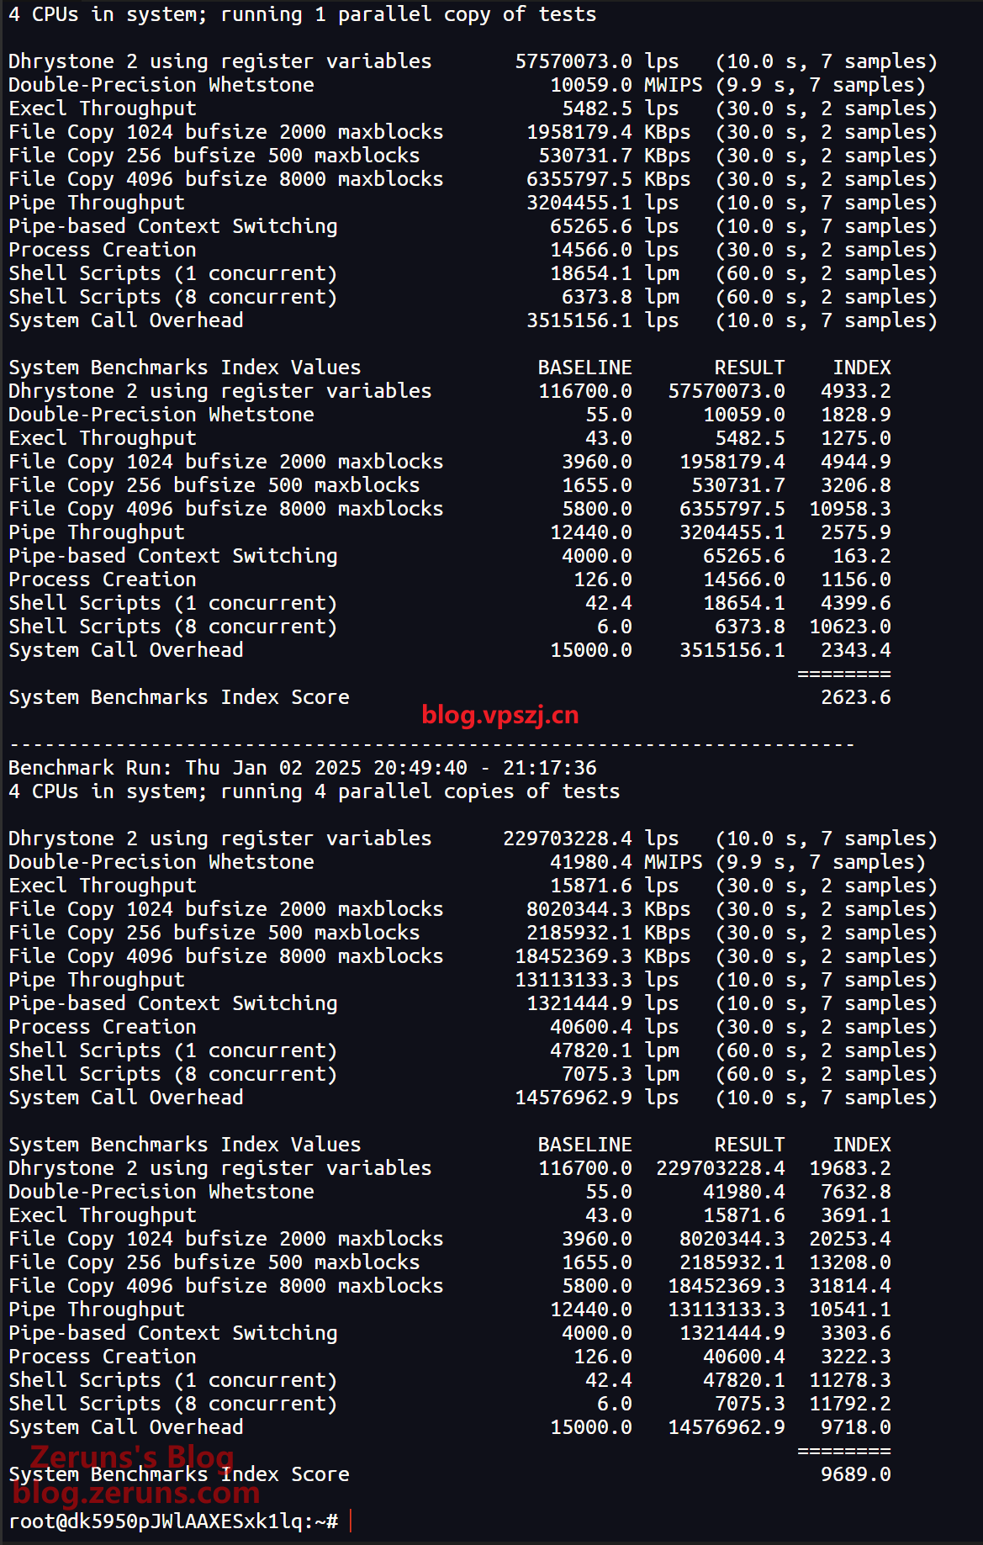Click the blog.vpszj.cn watermark link
983x1545 pixels.
pos(499,715)
